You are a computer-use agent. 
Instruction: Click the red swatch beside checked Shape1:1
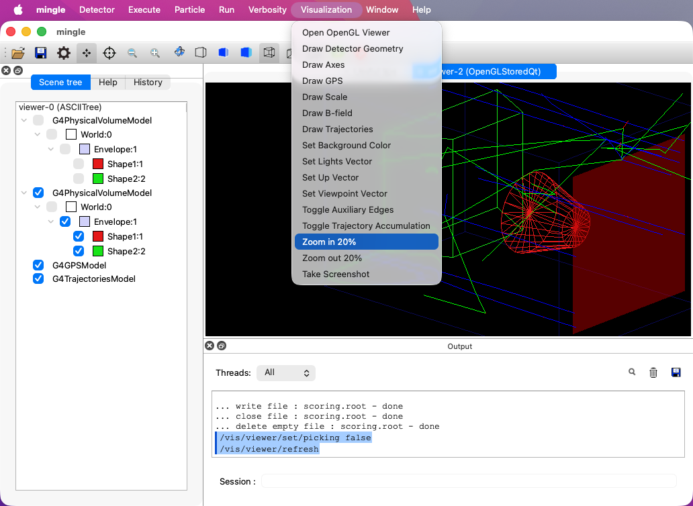click(x=98, y=236)
